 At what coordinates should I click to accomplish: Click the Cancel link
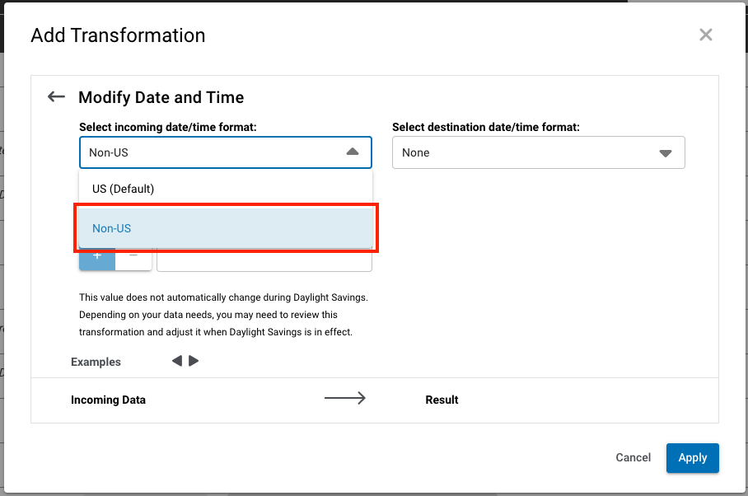pos(633,458)
